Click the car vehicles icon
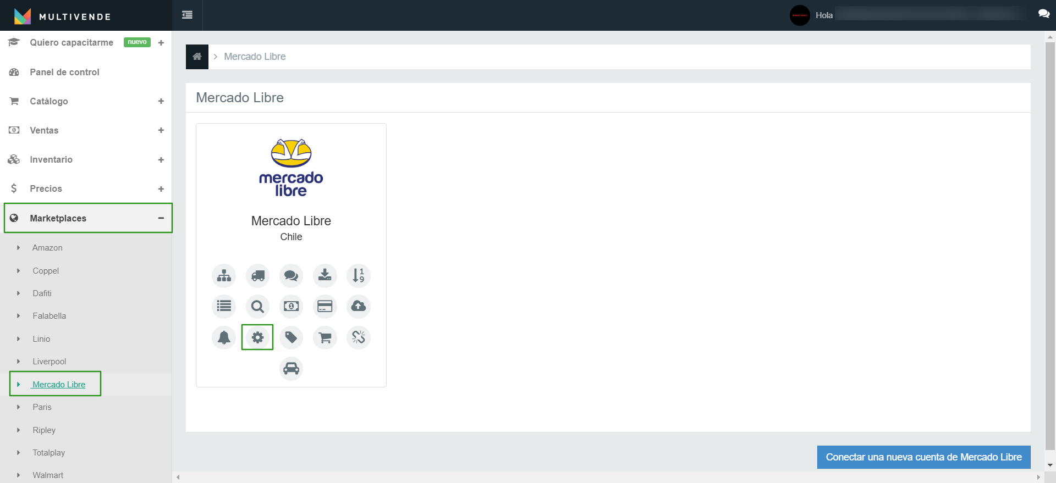The height and width of the screenshot is (483, 1056). (291, 368)
